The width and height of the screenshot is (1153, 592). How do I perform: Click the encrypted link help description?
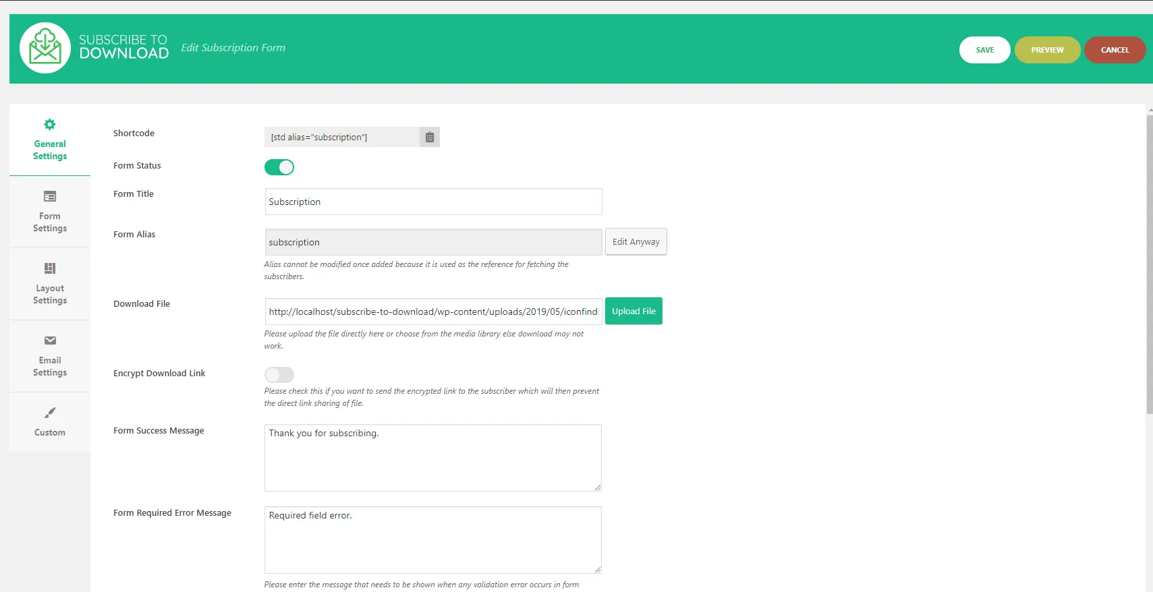(x=432, y=397)
